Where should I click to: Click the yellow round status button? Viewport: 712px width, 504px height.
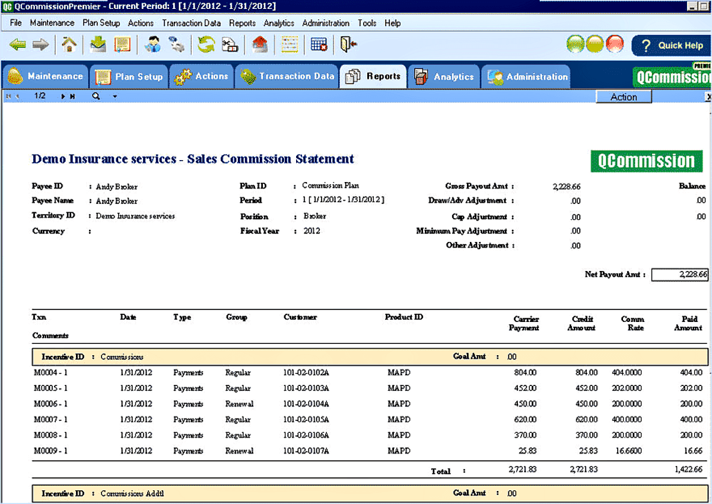[595, 44]
